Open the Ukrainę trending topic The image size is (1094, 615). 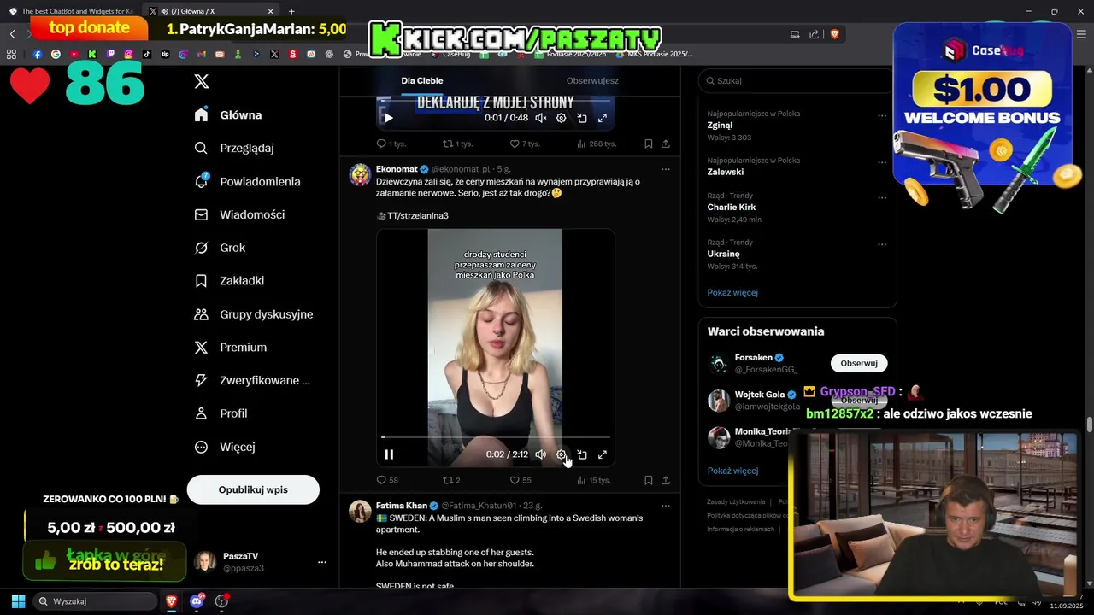click(x=723, y=254)
